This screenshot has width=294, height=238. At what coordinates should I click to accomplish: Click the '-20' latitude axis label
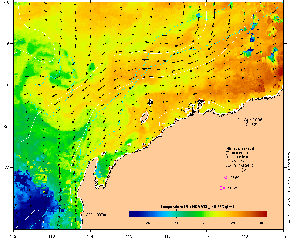(x=6, y=85)
